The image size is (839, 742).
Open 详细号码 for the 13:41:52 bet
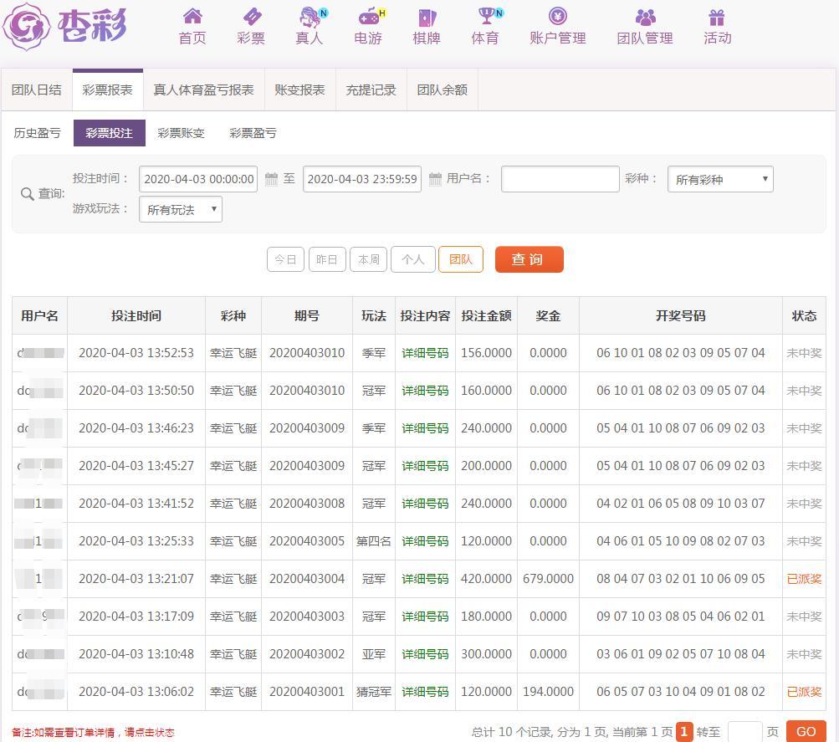426,504
